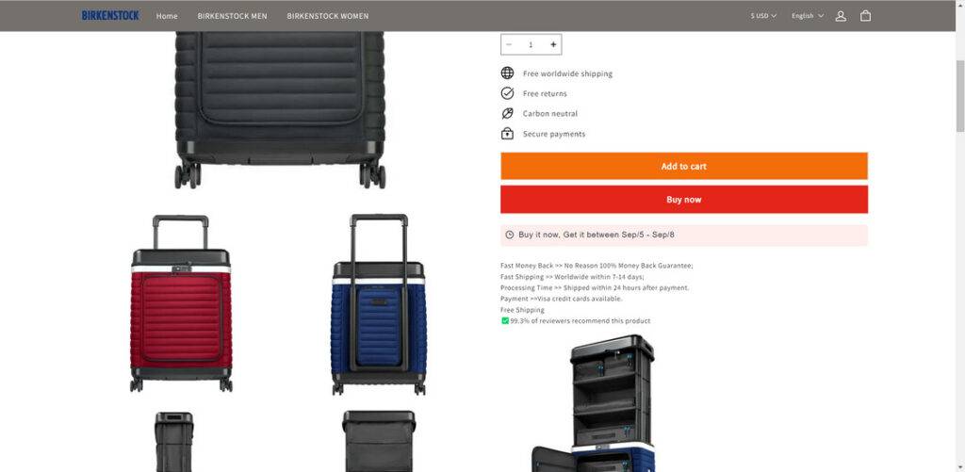This screenshot has height=472, width=965.
Task: Click the clock icon in delivery notice
Action: (510, 235)
